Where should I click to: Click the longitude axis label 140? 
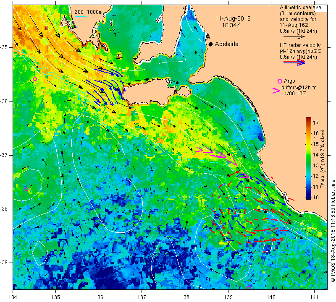[271, 297]
